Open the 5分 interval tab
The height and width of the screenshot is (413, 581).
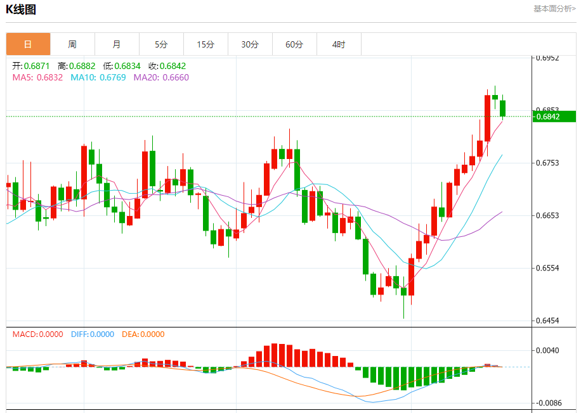[x=162, y=44]
